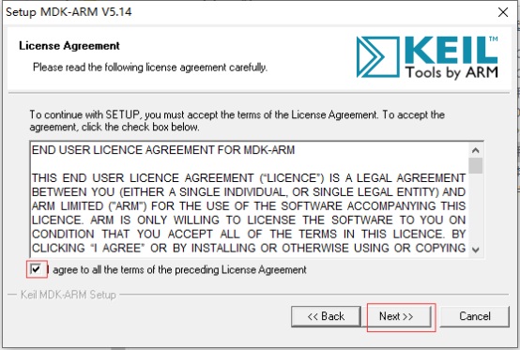Go to previous step with << Back
Screen dimensions: 520x350
click(x=326, y=316)
